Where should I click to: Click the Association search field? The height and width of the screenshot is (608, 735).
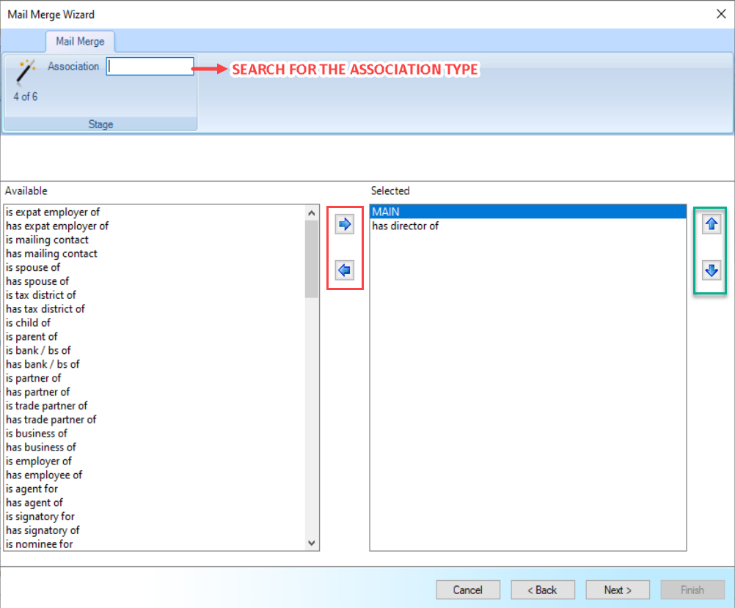pyautogui.click(x=150, y=66)
